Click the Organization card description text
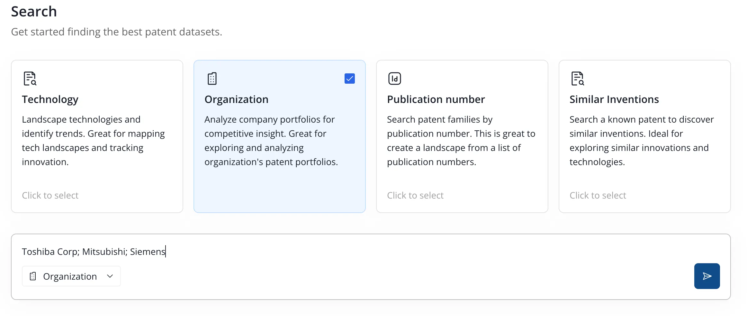Viewport: 747px width, 316px height. pyautogui.click(x=271, y=141)
